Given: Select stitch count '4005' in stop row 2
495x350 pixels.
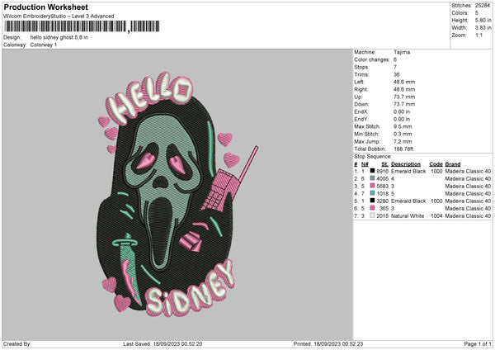Looking at the screenshot, I should [x=382, y=179].
